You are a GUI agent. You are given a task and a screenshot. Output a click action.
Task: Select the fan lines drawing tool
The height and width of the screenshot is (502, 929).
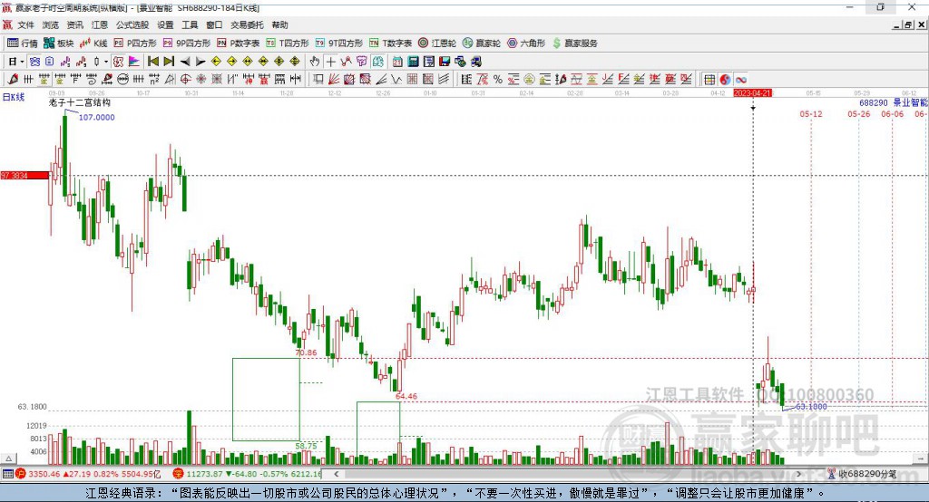click(x=334, y=80)
